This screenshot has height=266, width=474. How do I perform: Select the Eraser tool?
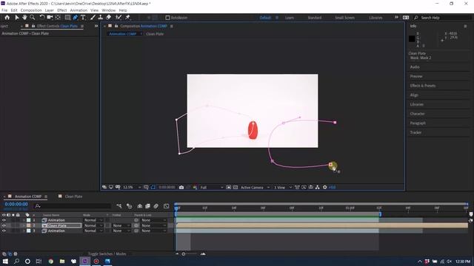pos(109,18)
